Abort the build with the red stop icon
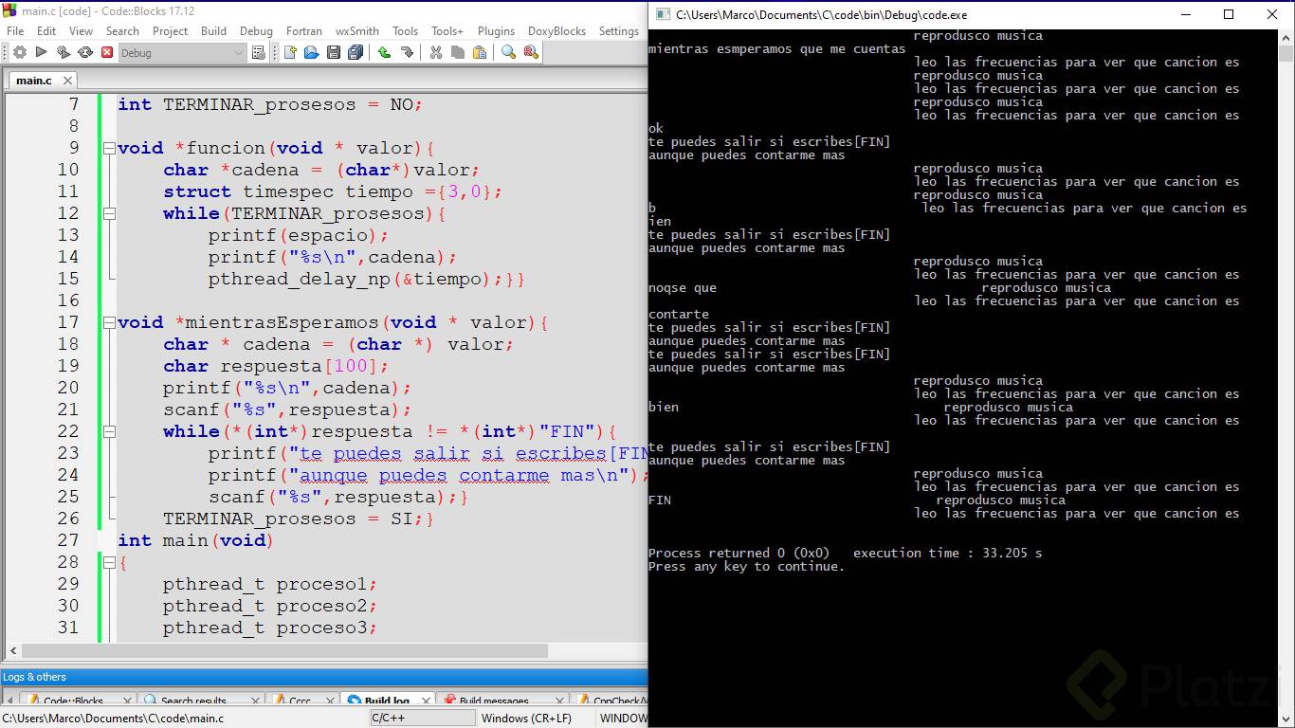1295x728 pixels. point(107,53)
